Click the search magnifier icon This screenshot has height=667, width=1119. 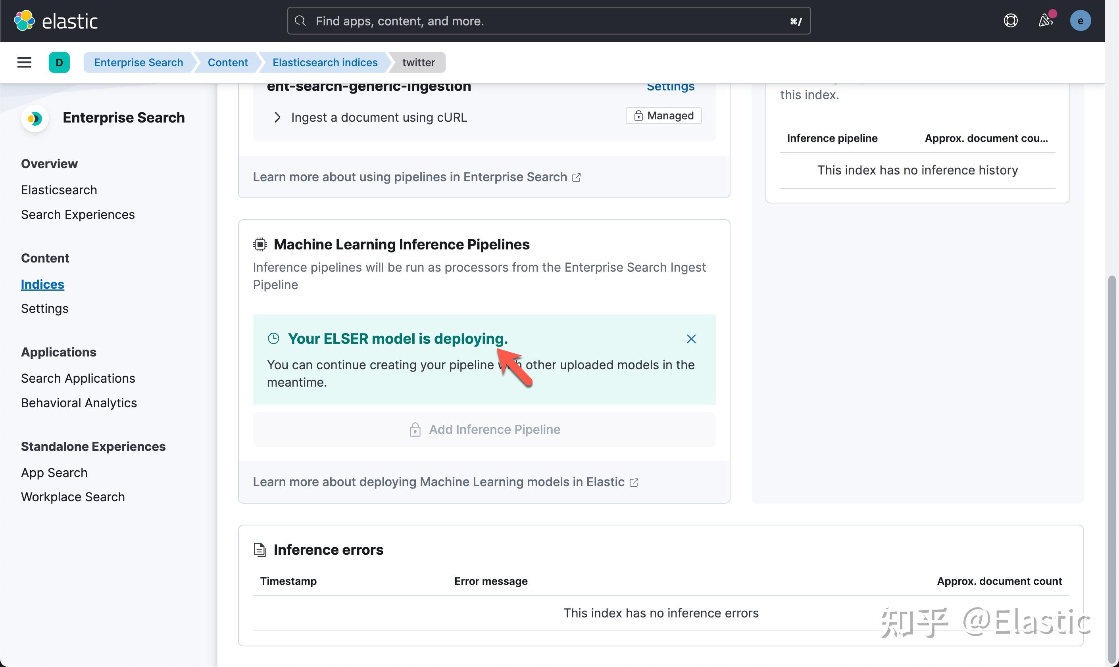pos(300,21)
